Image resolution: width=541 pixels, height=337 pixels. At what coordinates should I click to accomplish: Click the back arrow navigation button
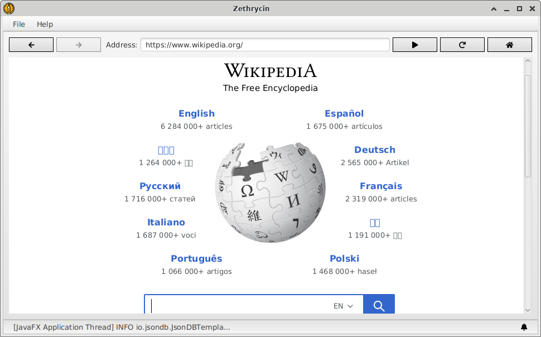coord(31,45)
